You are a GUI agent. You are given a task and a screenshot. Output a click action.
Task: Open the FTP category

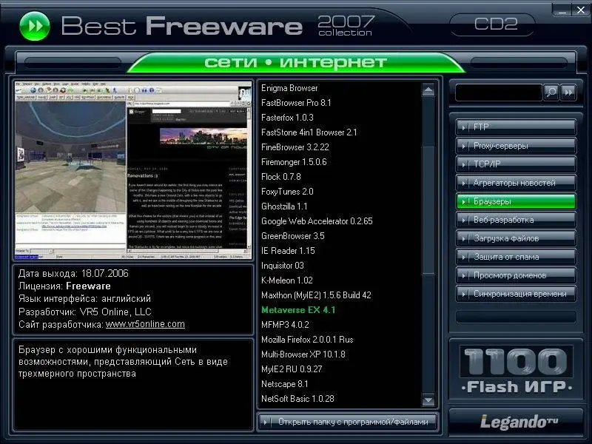click(516, 127)
